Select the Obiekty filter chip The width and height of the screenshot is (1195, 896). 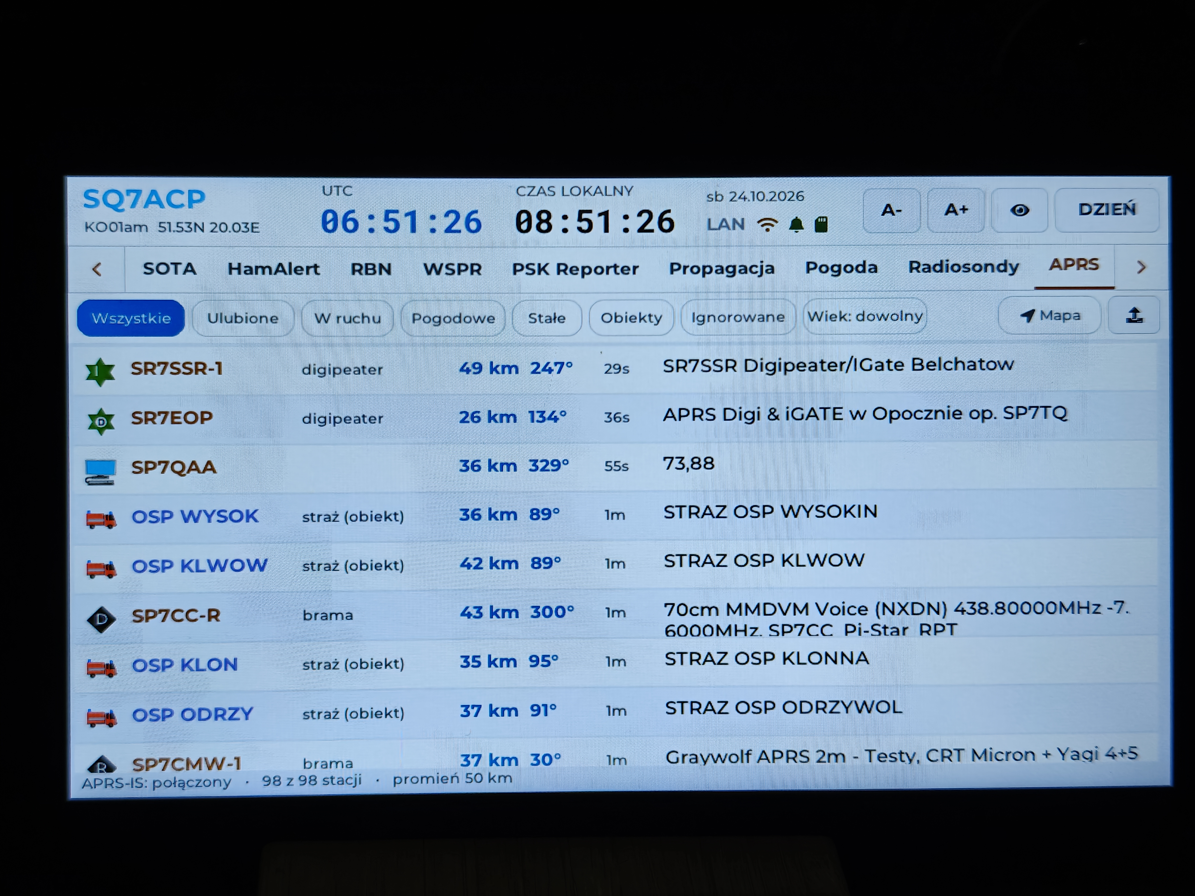click(632, 317)
